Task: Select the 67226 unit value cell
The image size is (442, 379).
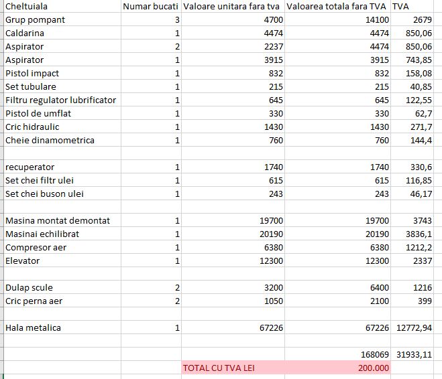Action: (233, 327)
